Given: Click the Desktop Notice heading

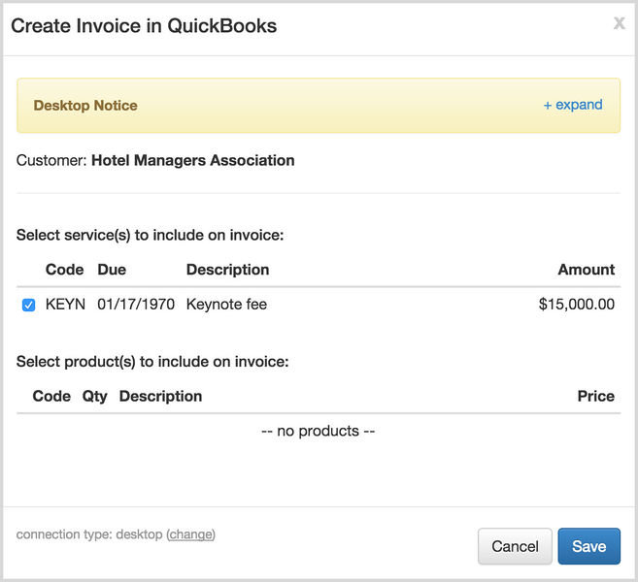Looking at the screenshot, I should [85, 106].
